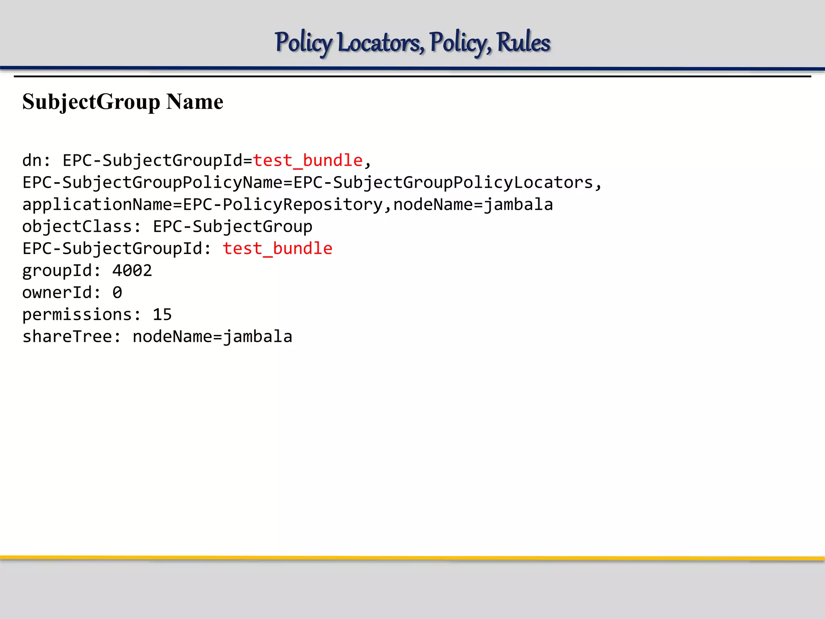Select the 'SubjectGroup Name' heading
825x619 pixels.
(122, 102)
